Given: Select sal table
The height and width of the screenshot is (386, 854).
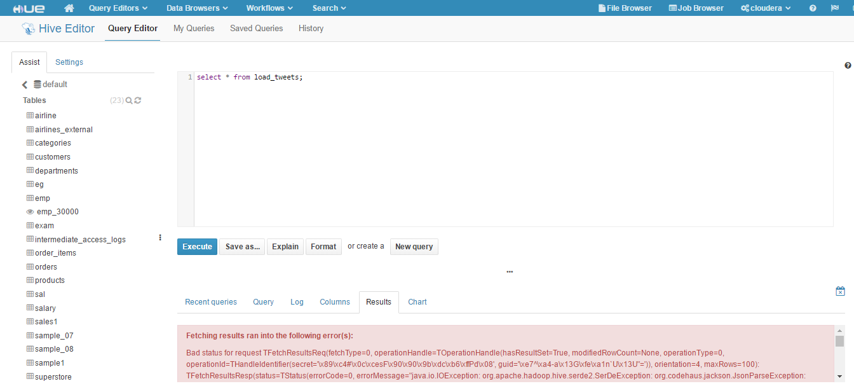Looking at the screenshot, I should (x=40, y=294).
